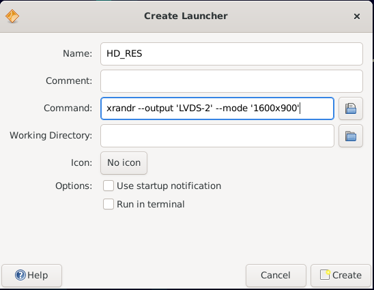Viewport: 374px width, 290px height.
Task: Click the "Run in terminal" label text
Action: point(151,205)
